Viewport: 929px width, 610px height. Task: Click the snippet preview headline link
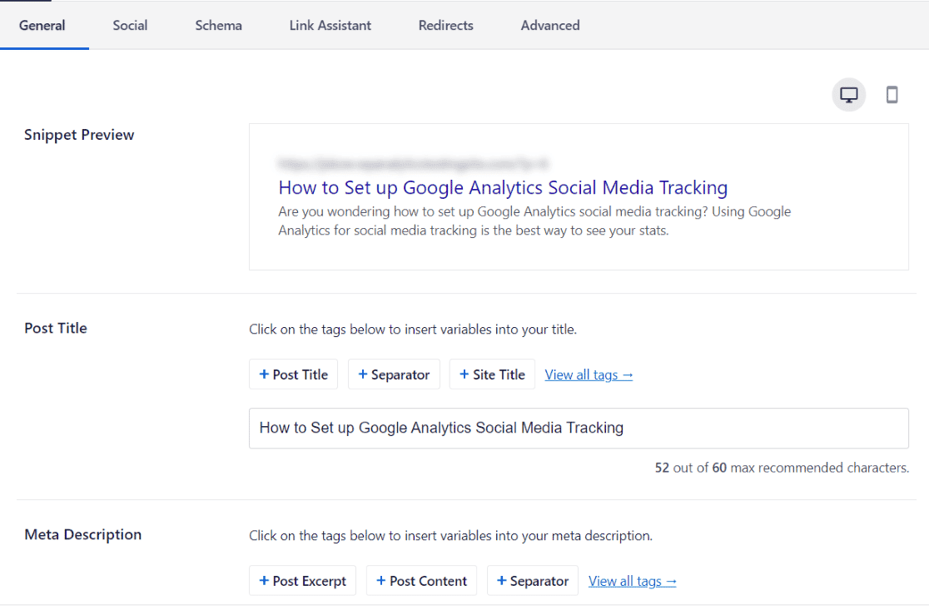[x=503, y=187]
